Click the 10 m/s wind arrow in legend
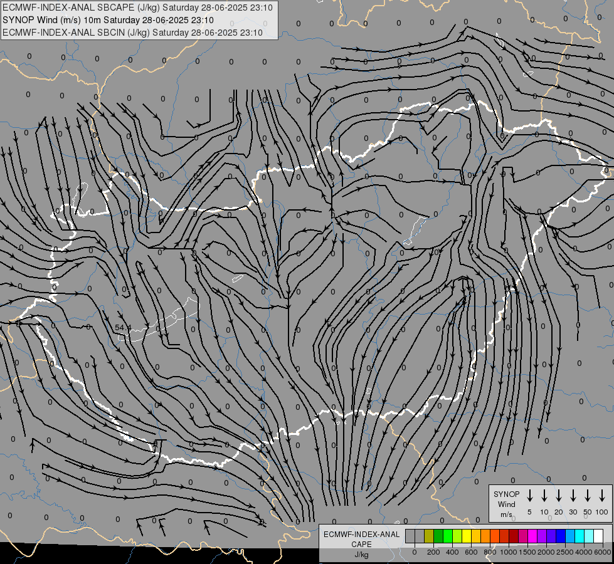614x564 pixels. pos(544,496)
